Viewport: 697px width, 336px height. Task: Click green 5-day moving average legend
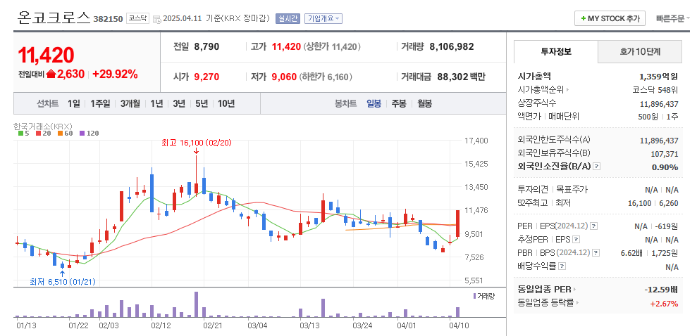coord(23,133)
